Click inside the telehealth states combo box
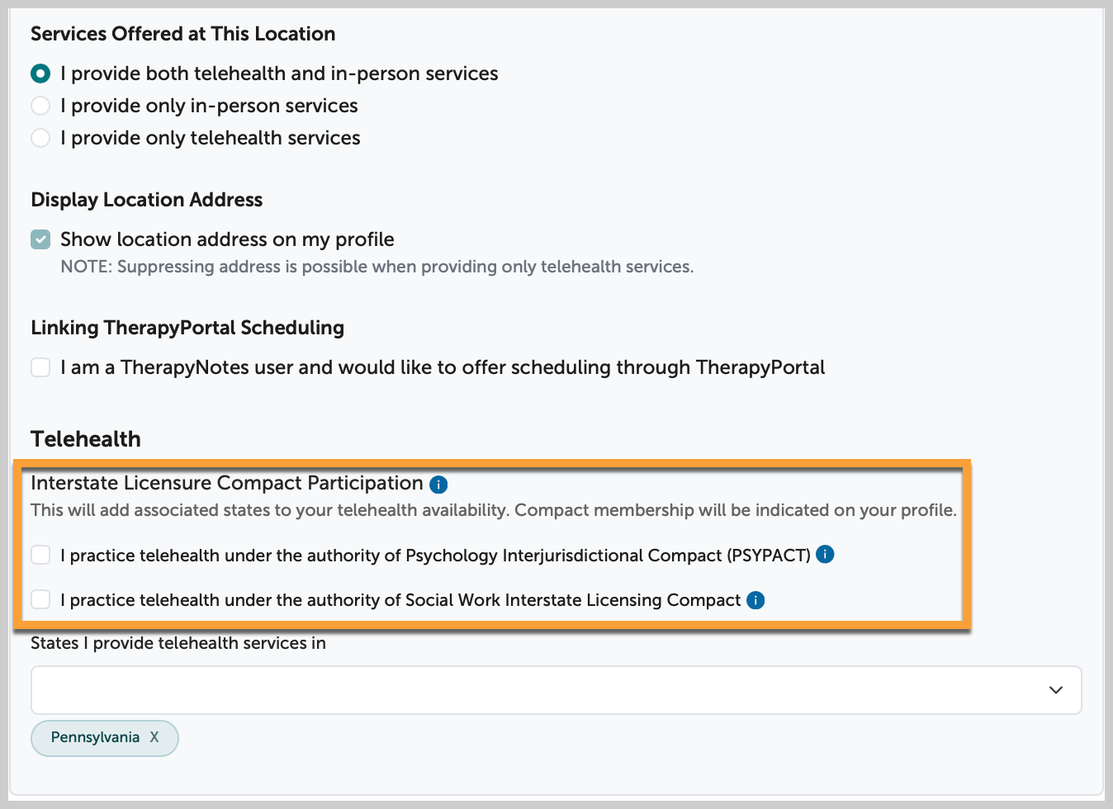1113x809 pixels. 556,690
